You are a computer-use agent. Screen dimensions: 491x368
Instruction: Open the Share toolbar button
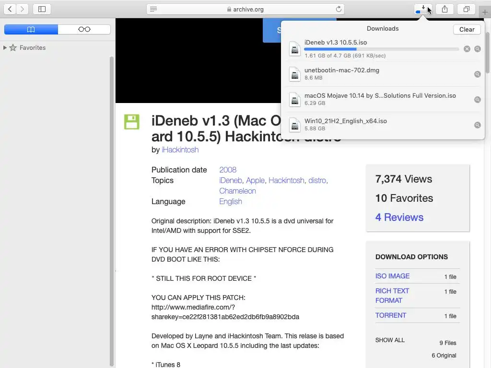(444, 9)
